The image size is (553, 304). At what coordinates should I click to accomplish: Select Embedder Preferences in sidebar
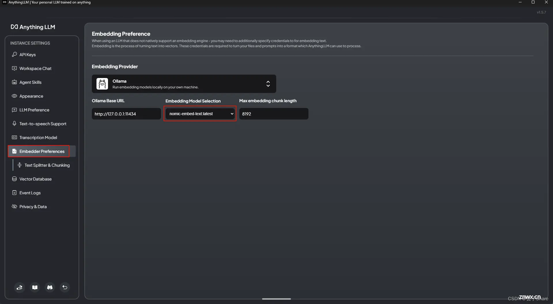pos(42,151)
